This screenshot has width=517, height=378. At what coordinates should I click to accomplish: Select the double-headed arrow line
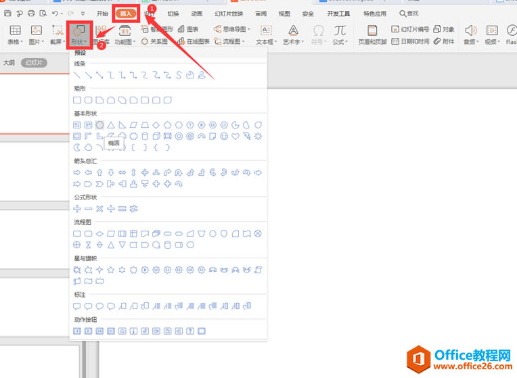(x=99, y=75)
